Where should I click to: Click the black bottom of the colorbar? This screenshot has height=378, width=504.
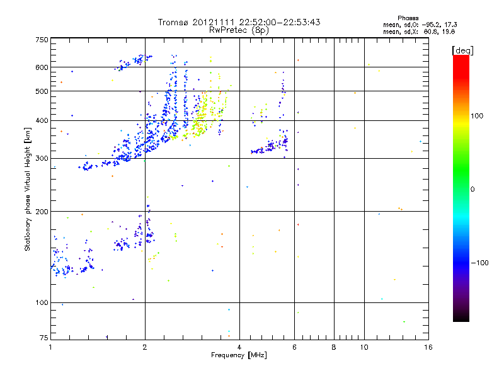(x=461, y=317)
